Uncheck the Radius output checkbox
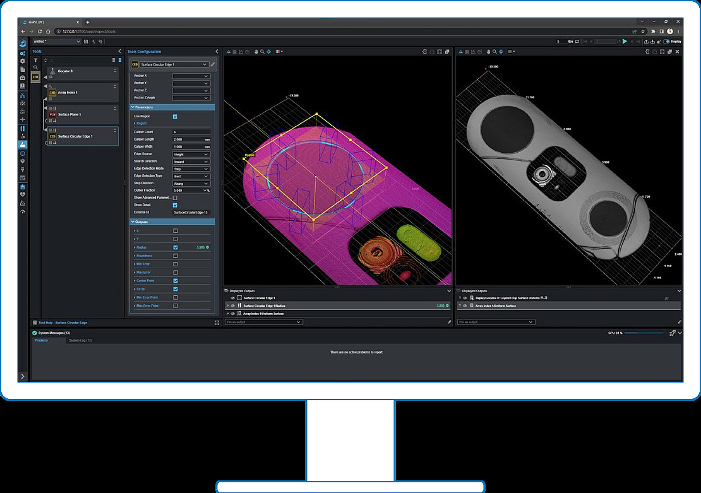701x493 pixels. 176,247
